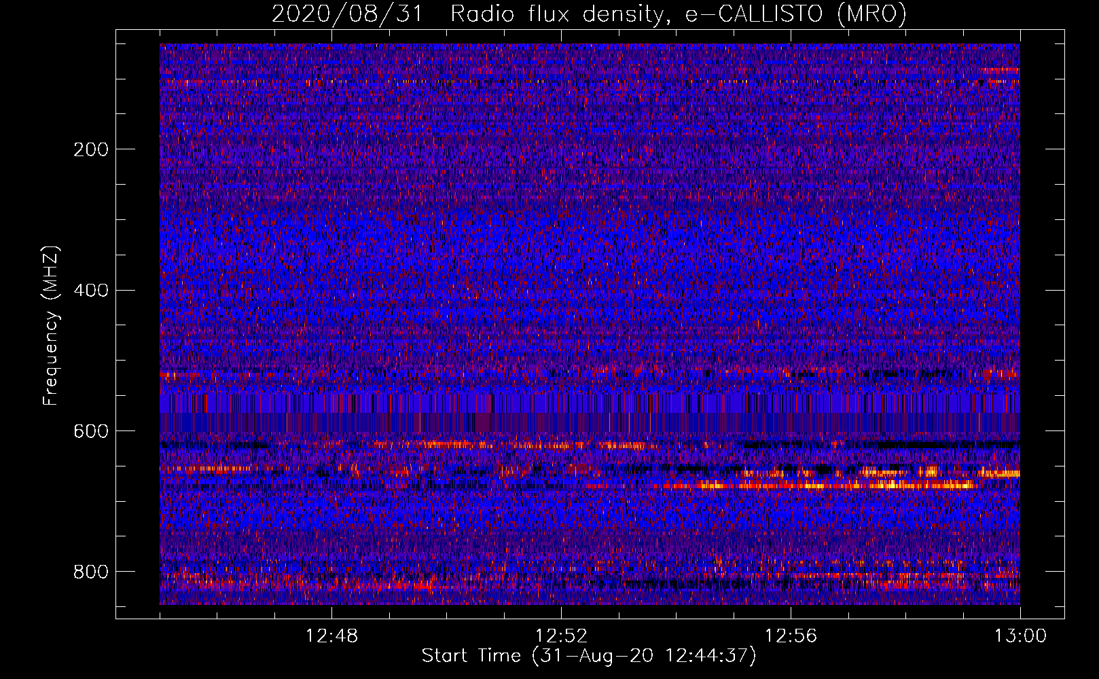Click the '12:52' time tick label
The width and height of the screenshot is (1099, 679).
[561, 636]
